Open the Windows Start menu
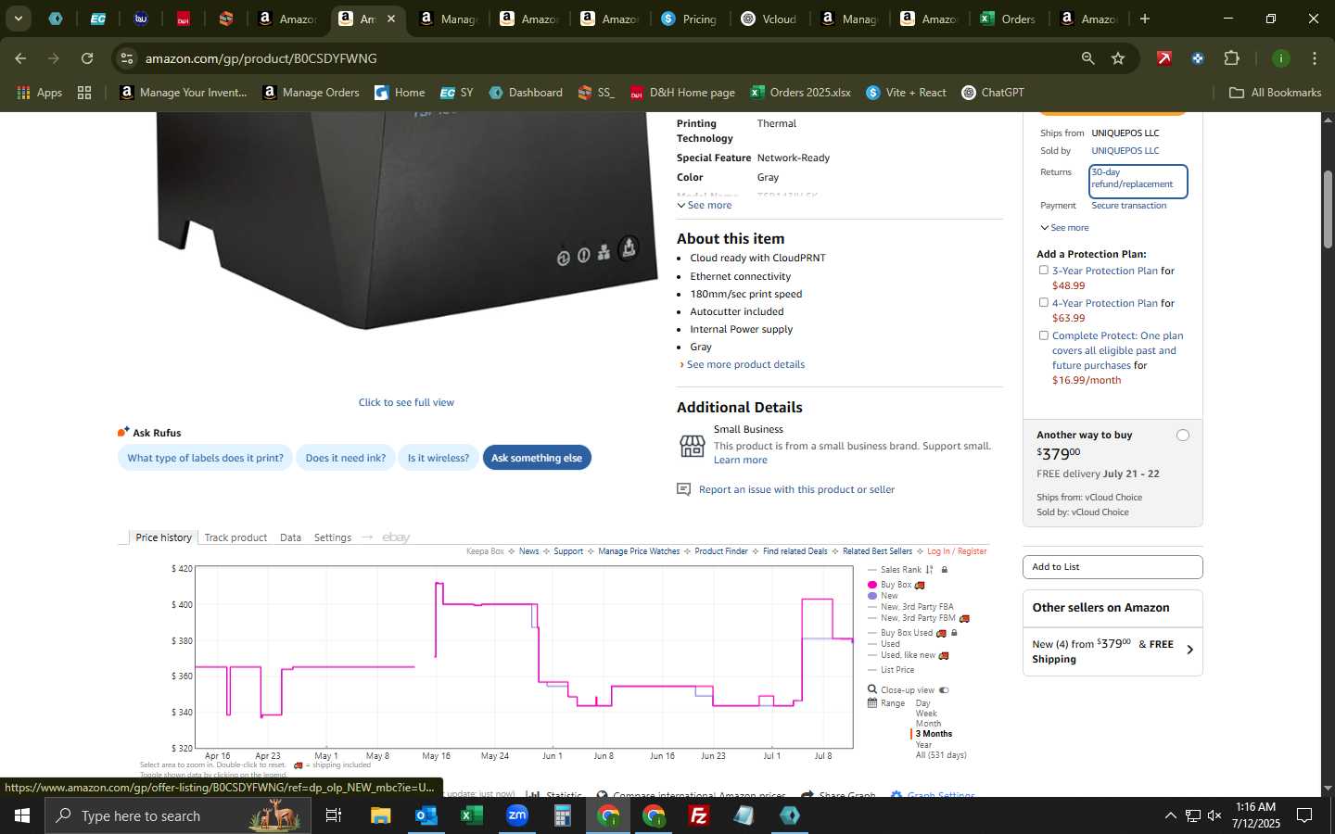Viewport: 1335px width, 834px height. coord(22,815)
